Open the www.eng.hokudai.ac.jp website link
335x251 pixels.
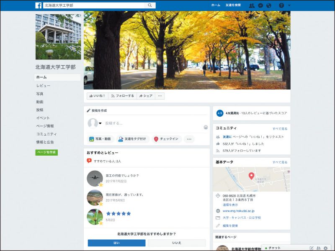[x=239, y=211]
